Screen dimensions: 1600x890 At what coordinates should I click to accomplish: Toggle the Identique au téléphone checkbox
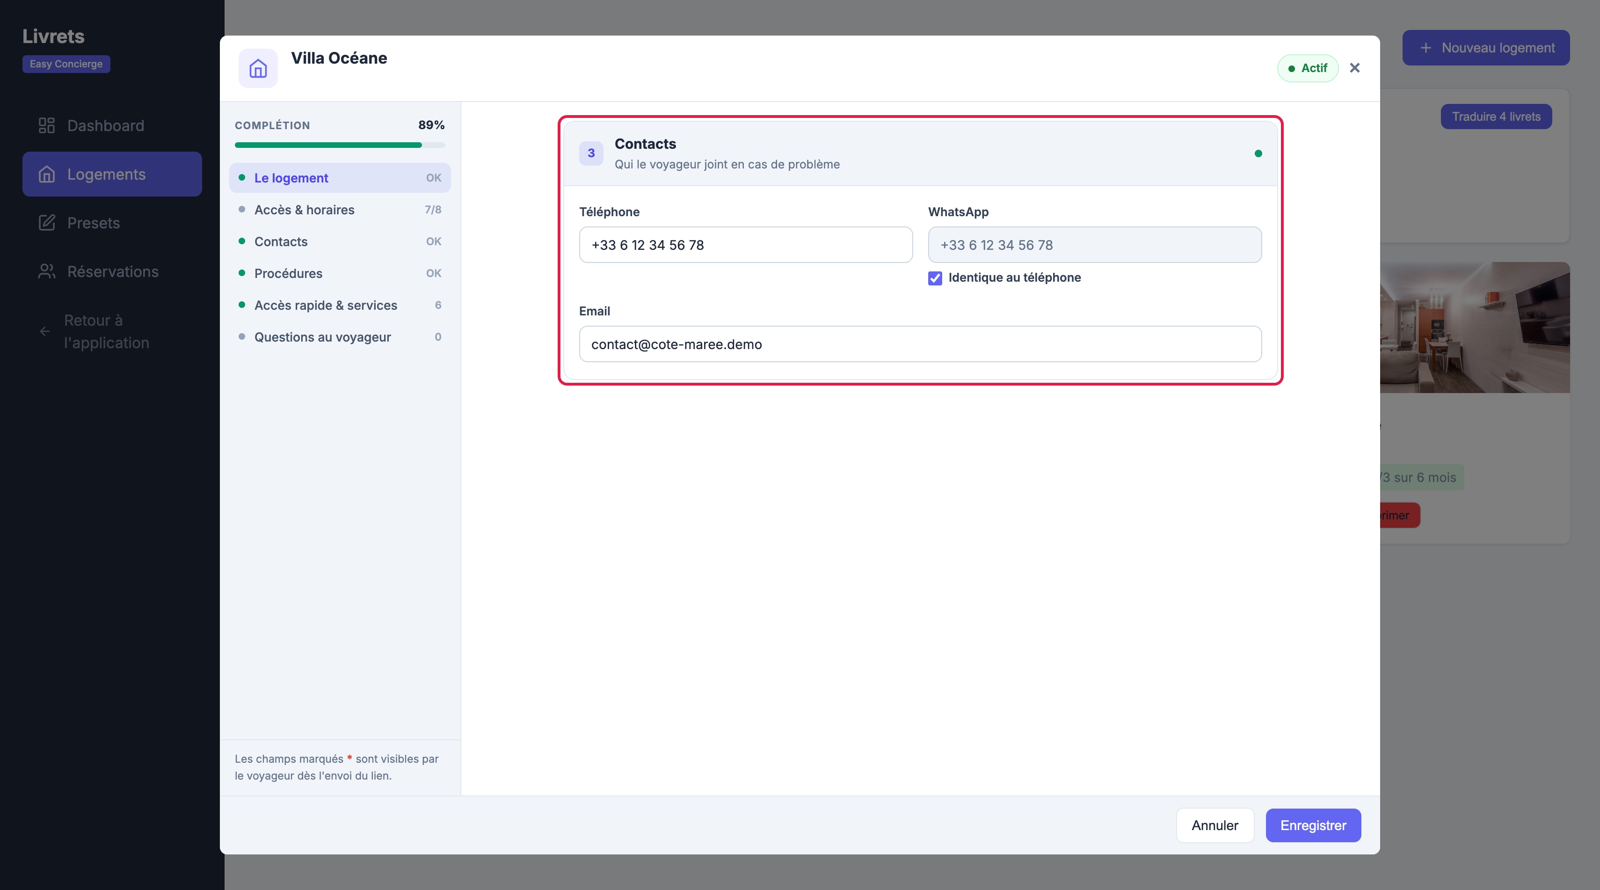[935, 278]
